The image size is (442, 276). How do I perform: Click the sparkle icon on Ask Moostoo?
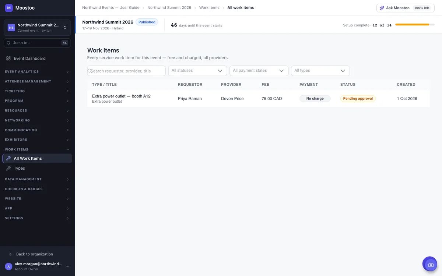point(382,8)
